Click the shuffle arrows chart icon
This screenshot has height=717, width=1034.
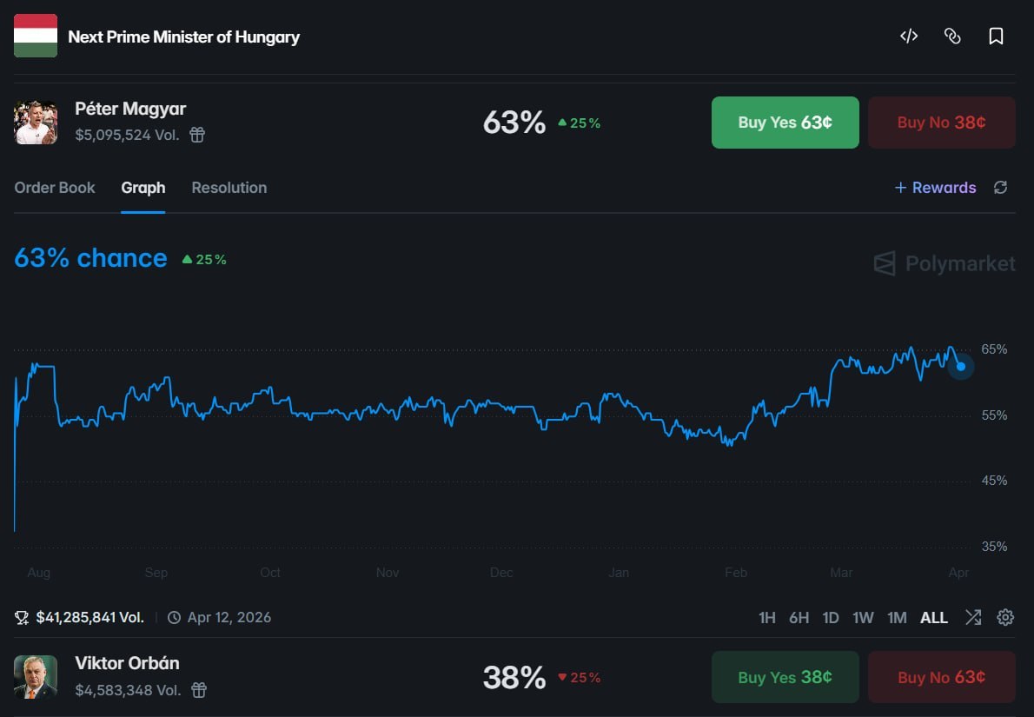(973, 618)
